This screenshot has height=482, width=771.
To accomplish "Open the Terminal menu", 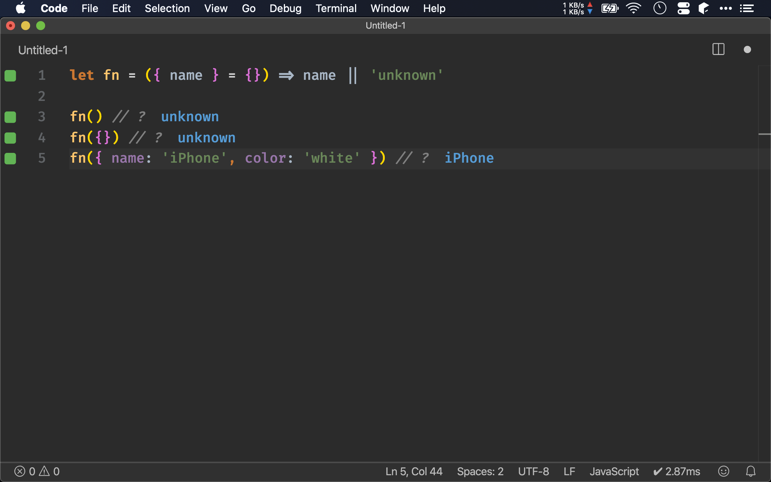I will pyautogui.click(x=336, y=8).
